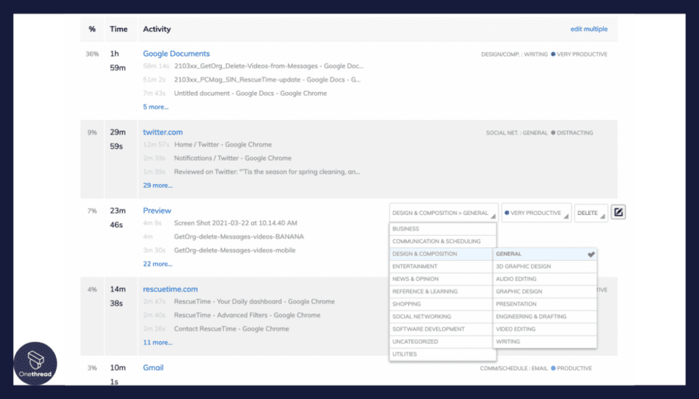Image resolution: width=699 pixels, height=399 pixels.
Task: Click the edit icon beside the DELETE dropdown
Action: tap(618, 212)
